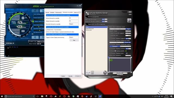174x98 pixels.
Task: Click the hardware setup icon in RivaTuner
Action: click(x=129, y=20)
